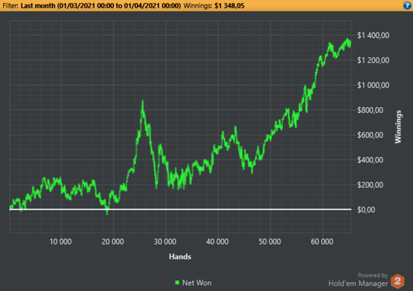Select the Net Won legend label
413x291 pixels.
tap(197, 283)
